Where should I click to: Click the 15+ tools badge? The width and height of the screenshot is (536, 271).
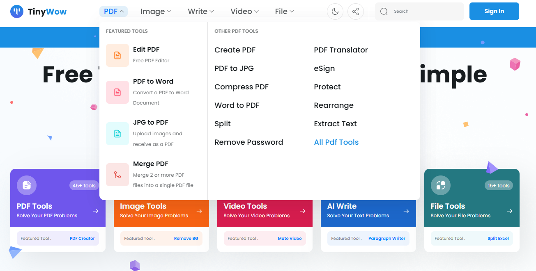(498, 185)
